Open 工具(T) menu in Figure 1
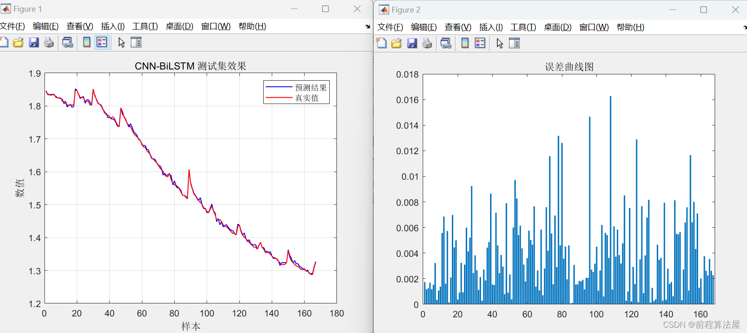Screen dimensions: 747x333 point(145,26)
